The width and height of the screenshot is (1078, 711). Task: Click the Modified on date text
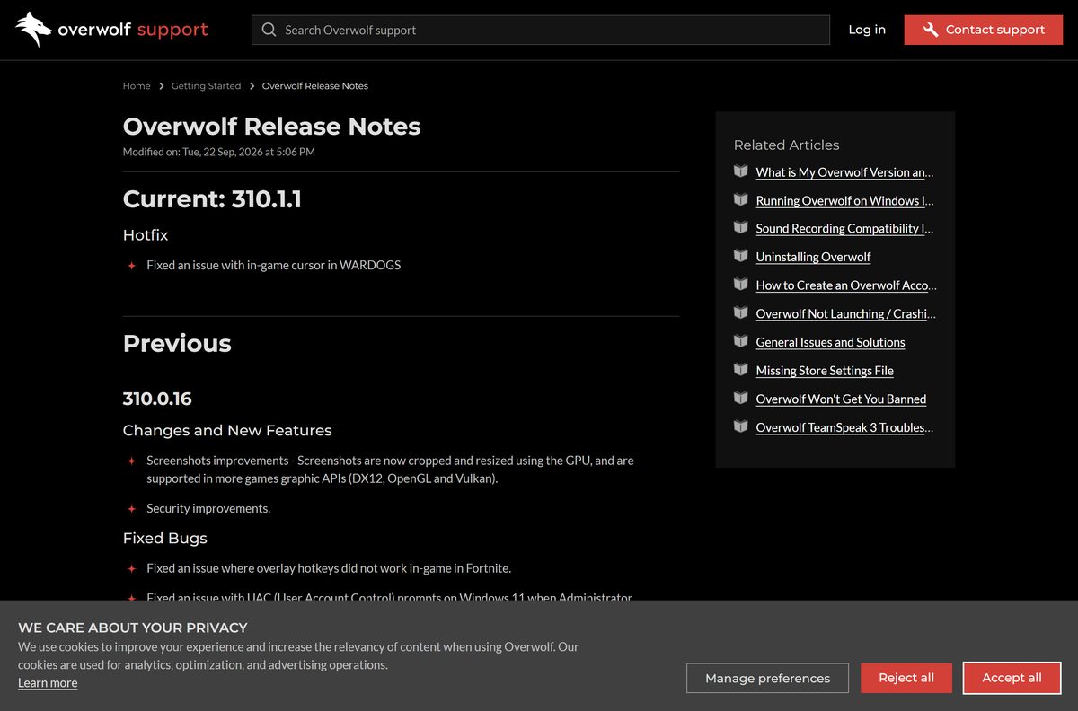coord(219,153)
